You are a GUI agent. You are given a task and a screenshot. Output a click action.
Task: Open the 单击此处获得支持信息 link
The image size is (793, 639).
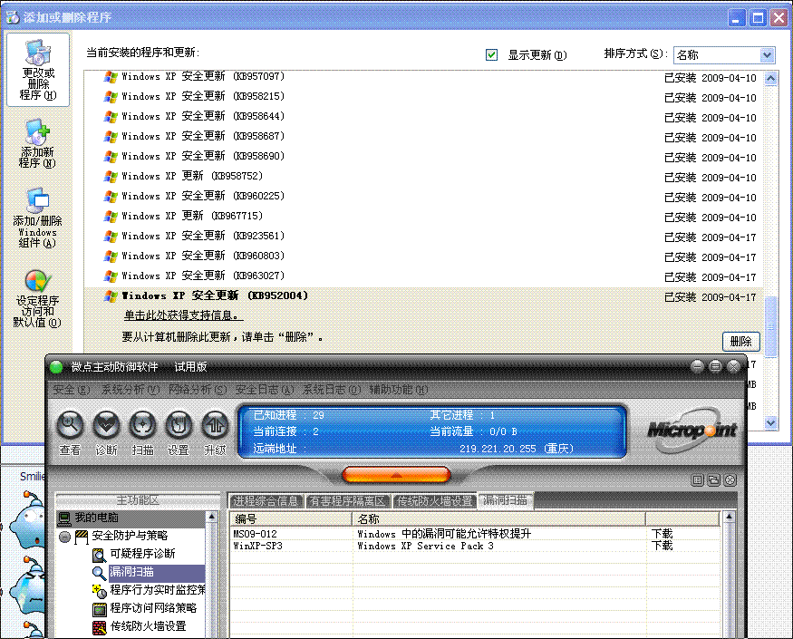pos(184,315)
